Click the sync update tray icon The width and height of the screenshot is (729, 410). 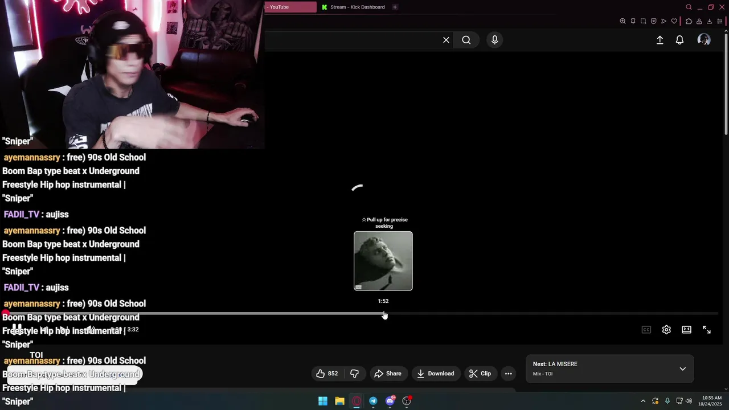pos(656,401)
